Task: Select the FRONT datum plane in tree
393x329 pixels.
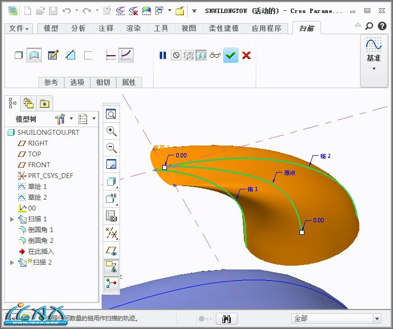Action: (39, 165)
